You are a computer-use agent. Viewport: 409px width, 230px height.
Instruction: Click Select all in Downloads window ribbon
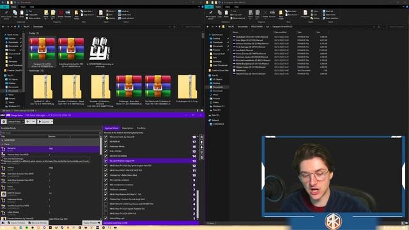click(123, 11)
